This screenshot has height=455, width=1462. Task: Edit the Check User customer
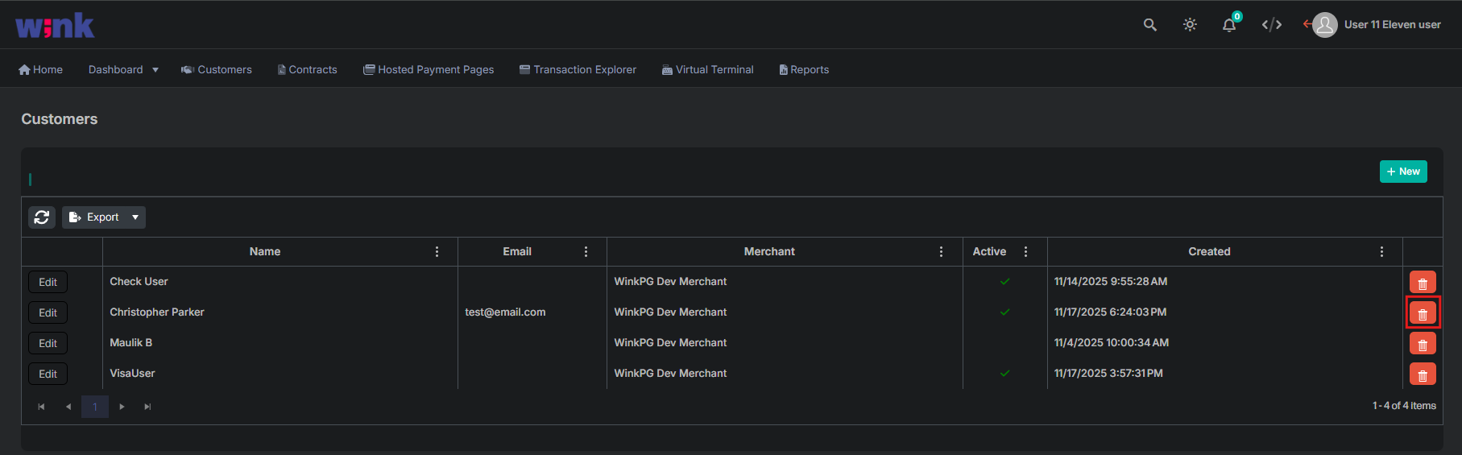(48, 283)
